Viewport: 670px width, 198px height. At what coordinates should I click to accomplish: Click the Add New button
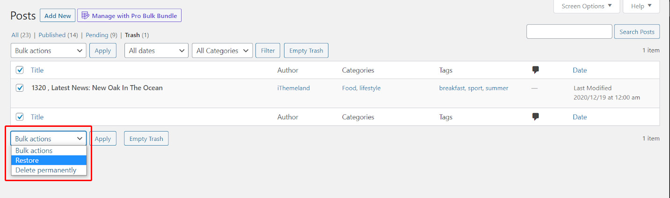[58, 15]
